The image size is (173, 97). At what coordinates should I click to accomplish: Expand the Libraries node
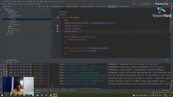[7, 32]
